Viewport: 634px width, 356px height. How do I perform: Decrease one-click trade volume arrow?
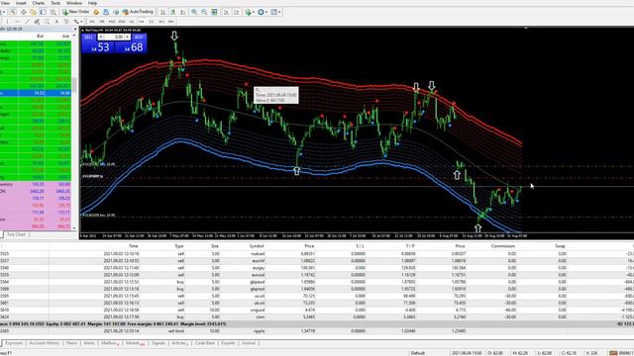[101, 38]
